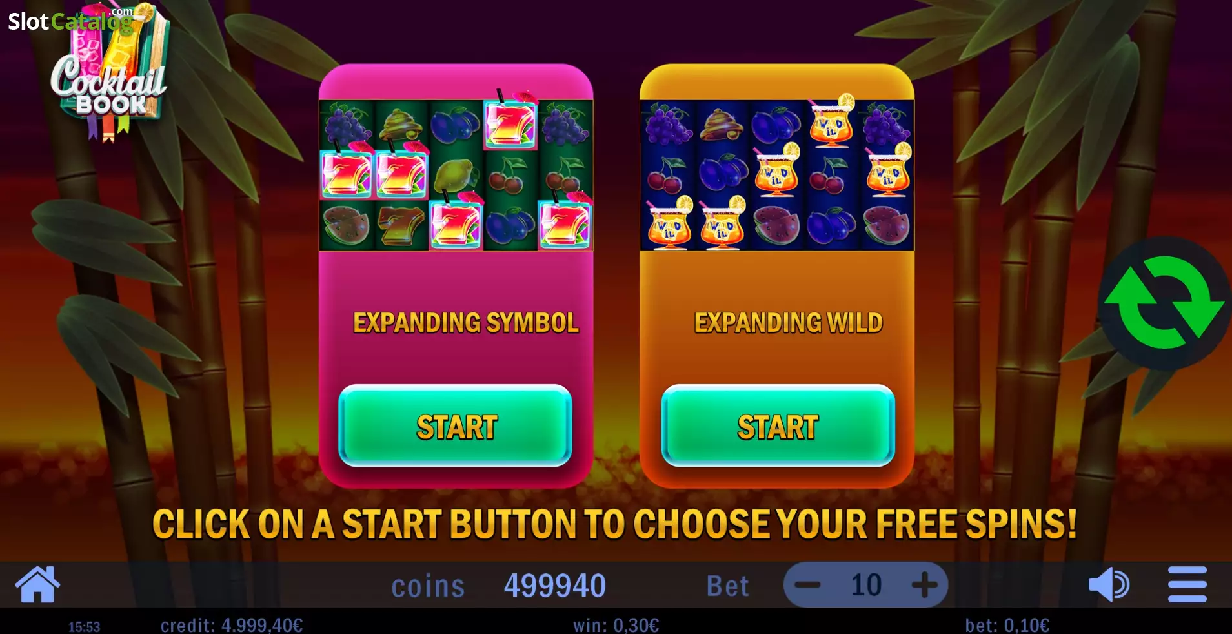
Task: Click the bet 0,10€ status text
Action: coord(1007,625)
